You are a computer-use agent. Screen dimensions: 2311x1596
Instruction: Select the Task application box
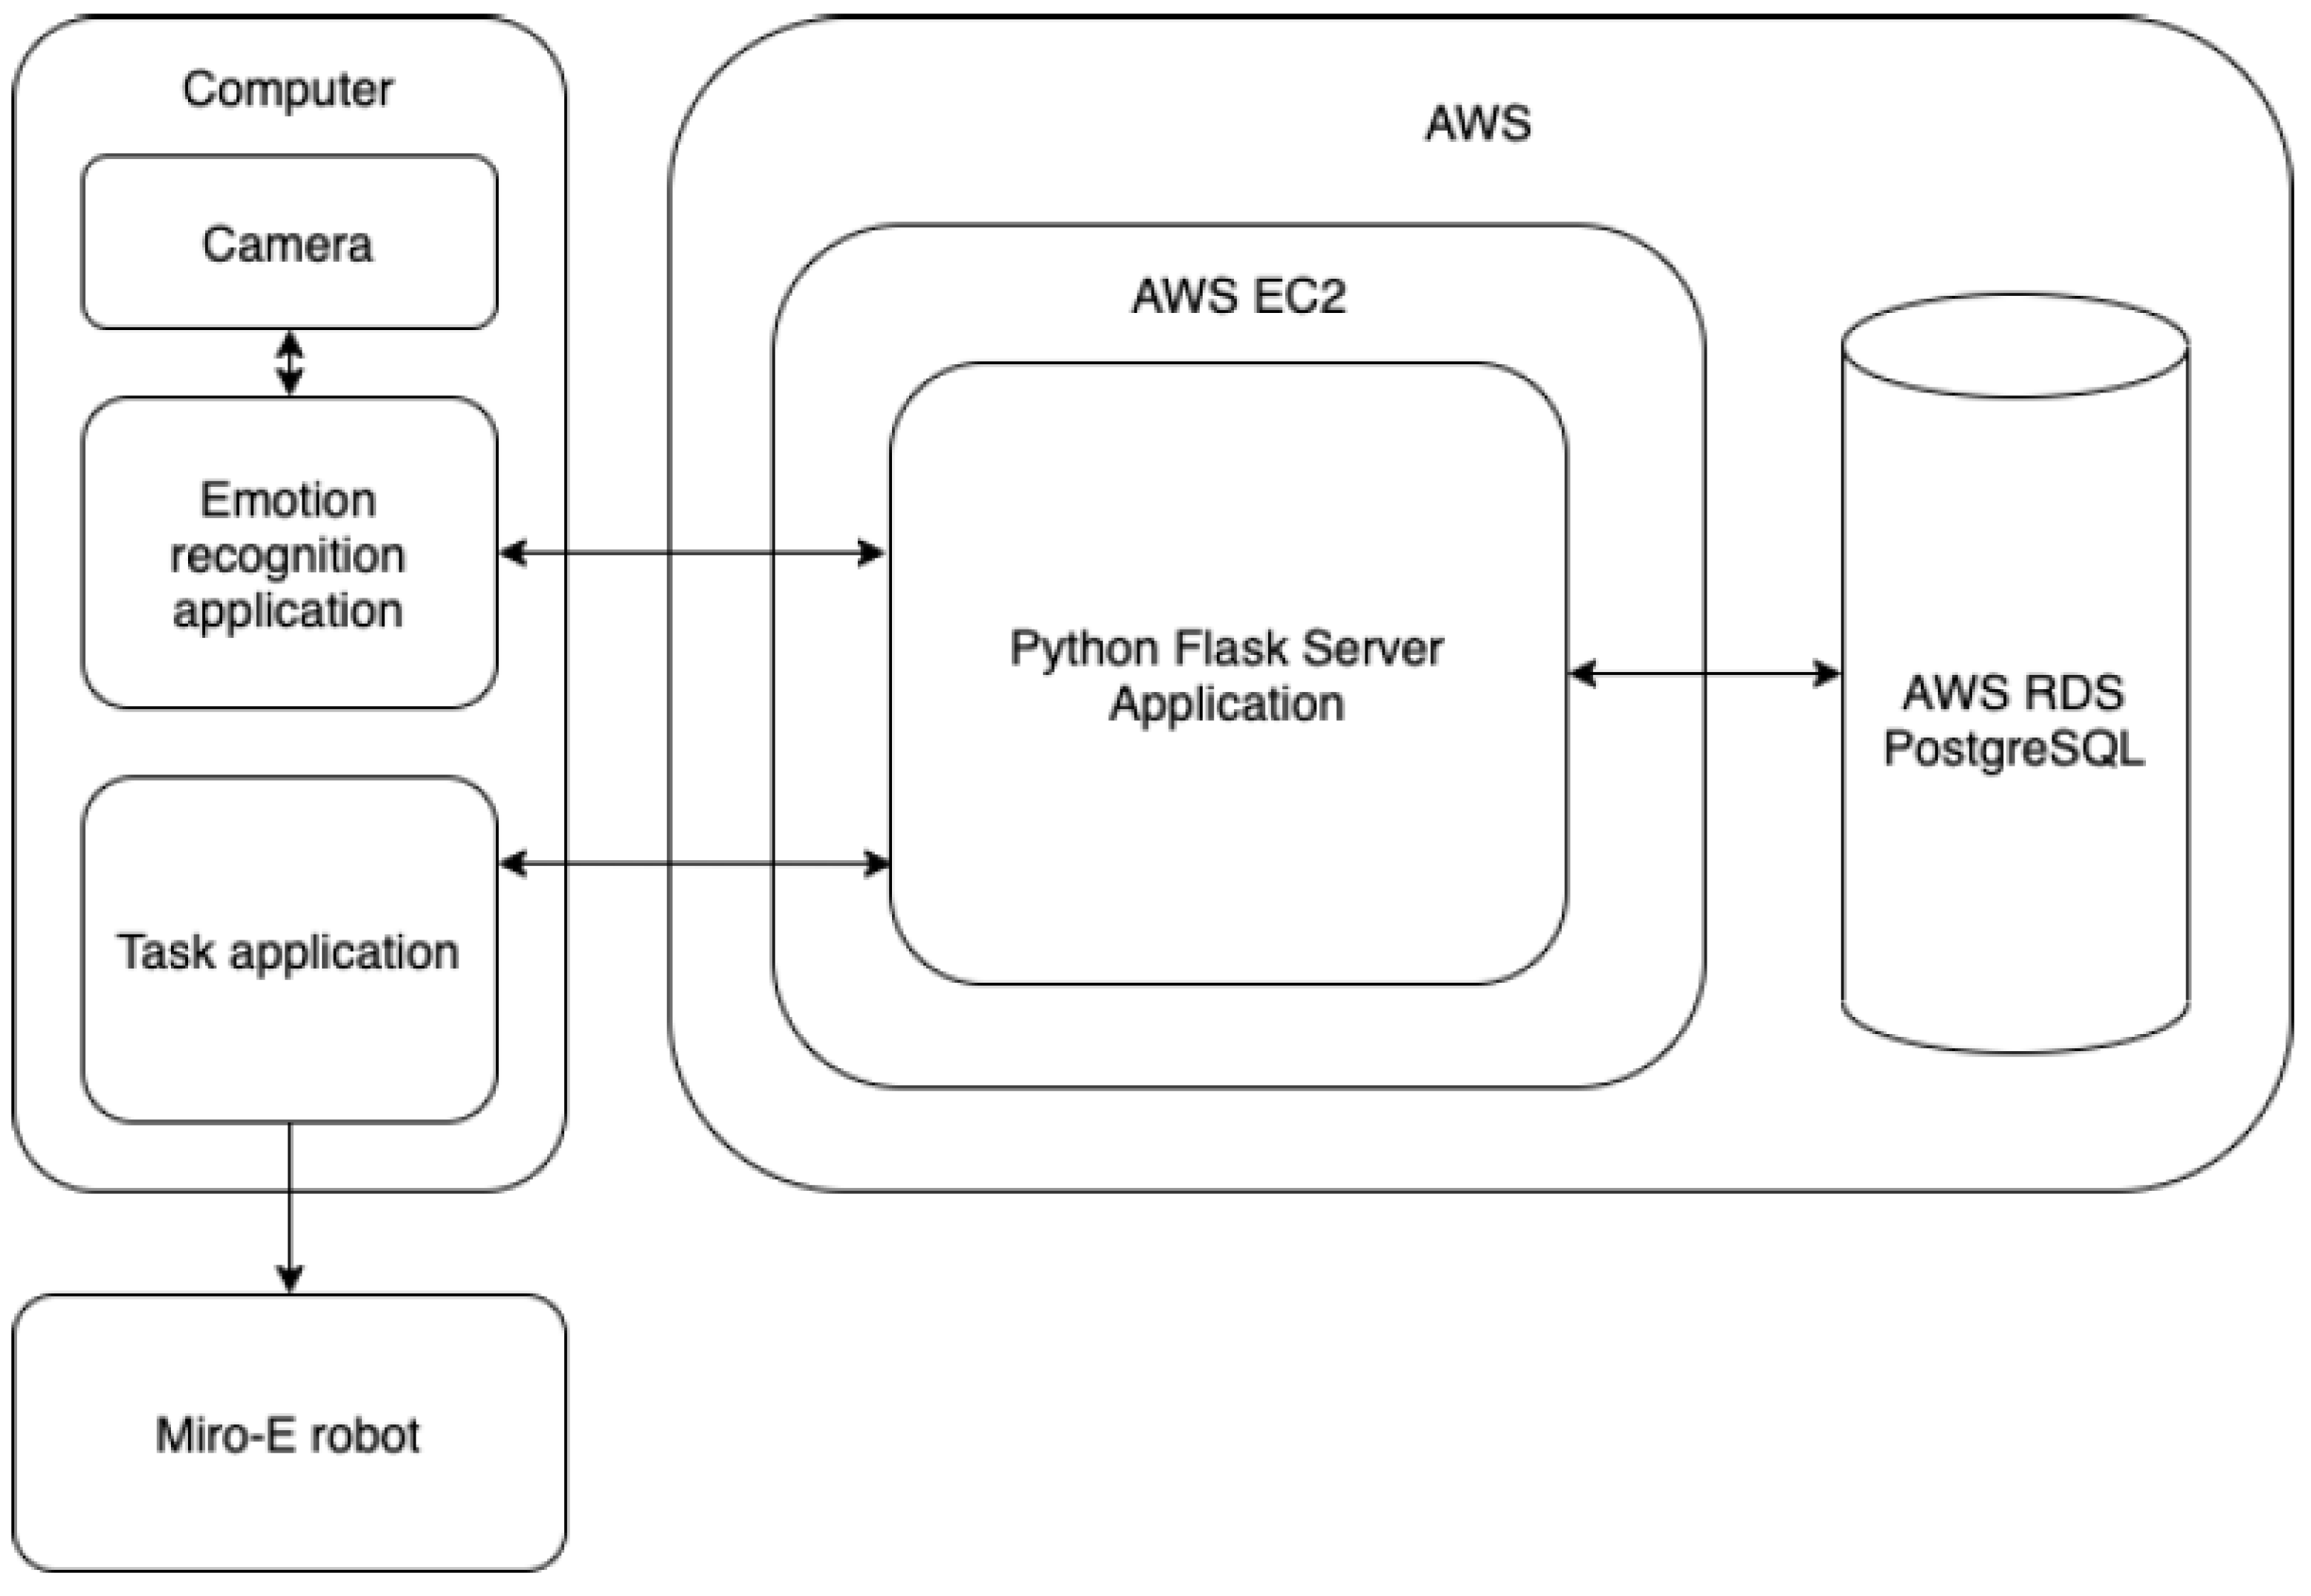289,949
